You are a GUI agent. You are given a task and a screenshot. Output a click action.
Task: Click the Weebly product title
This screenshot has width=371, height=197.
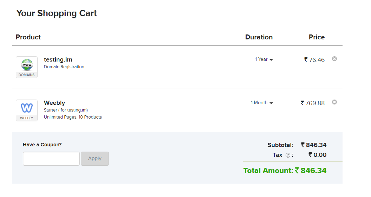pos(54,103)
